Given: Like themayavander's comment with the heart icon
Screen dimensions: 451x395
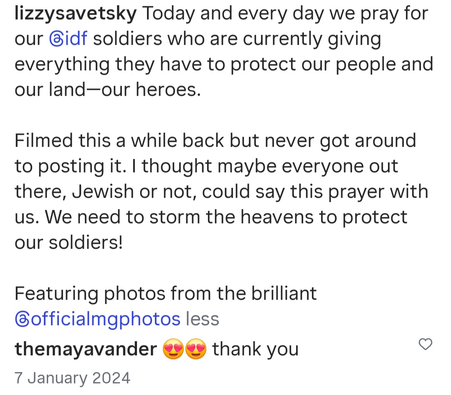Looking at the screenshot, I should tap(426, 344).
